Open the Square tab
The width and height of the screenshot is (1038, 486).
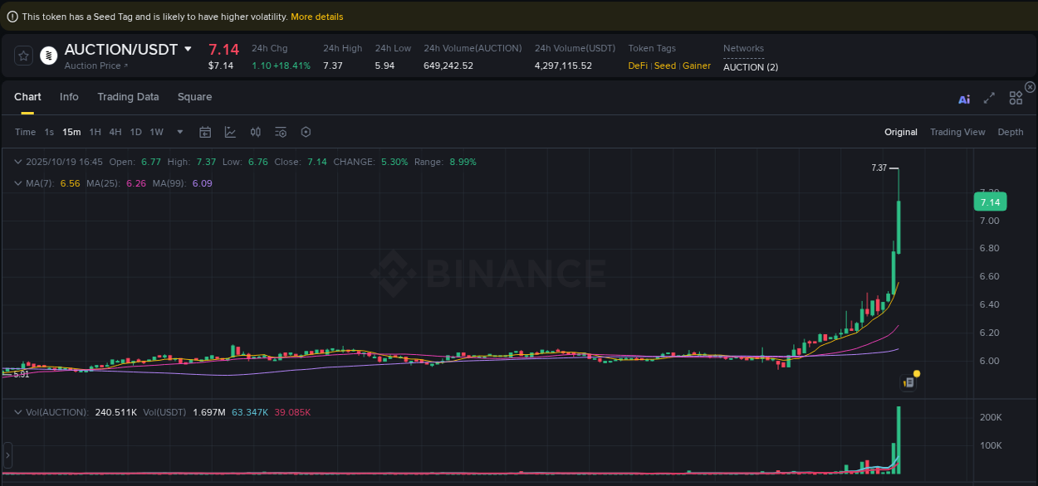pyautogui.click(x=194, y=97)
